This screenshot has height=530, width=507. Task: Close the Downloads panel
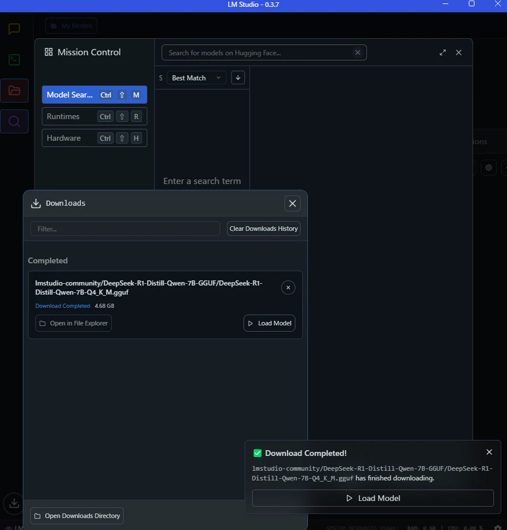click(293, 203)
